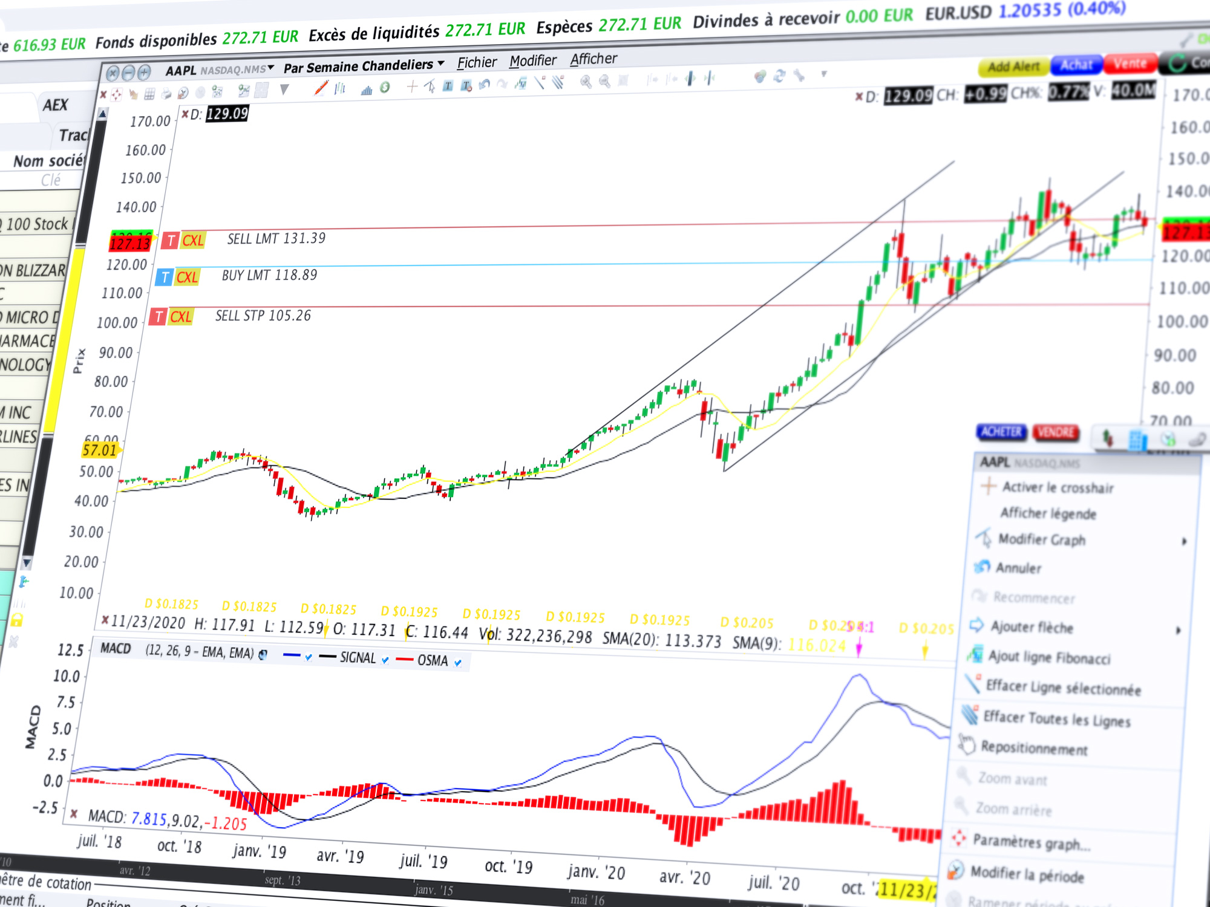
Task: Click the clock period icon in toolbar
Action: click(x=183, y=93)
